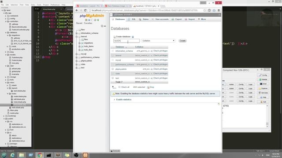Open the Import tab
The height and width of the screenshot is (158, 282).
(190, 19)
